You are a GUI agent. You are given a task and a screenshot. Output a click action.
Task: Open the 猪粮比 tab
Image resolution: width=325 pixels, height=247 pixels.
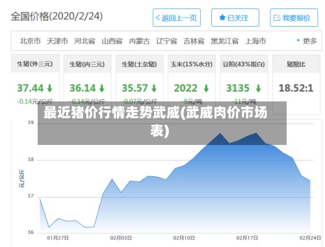(x=296, y=64)
